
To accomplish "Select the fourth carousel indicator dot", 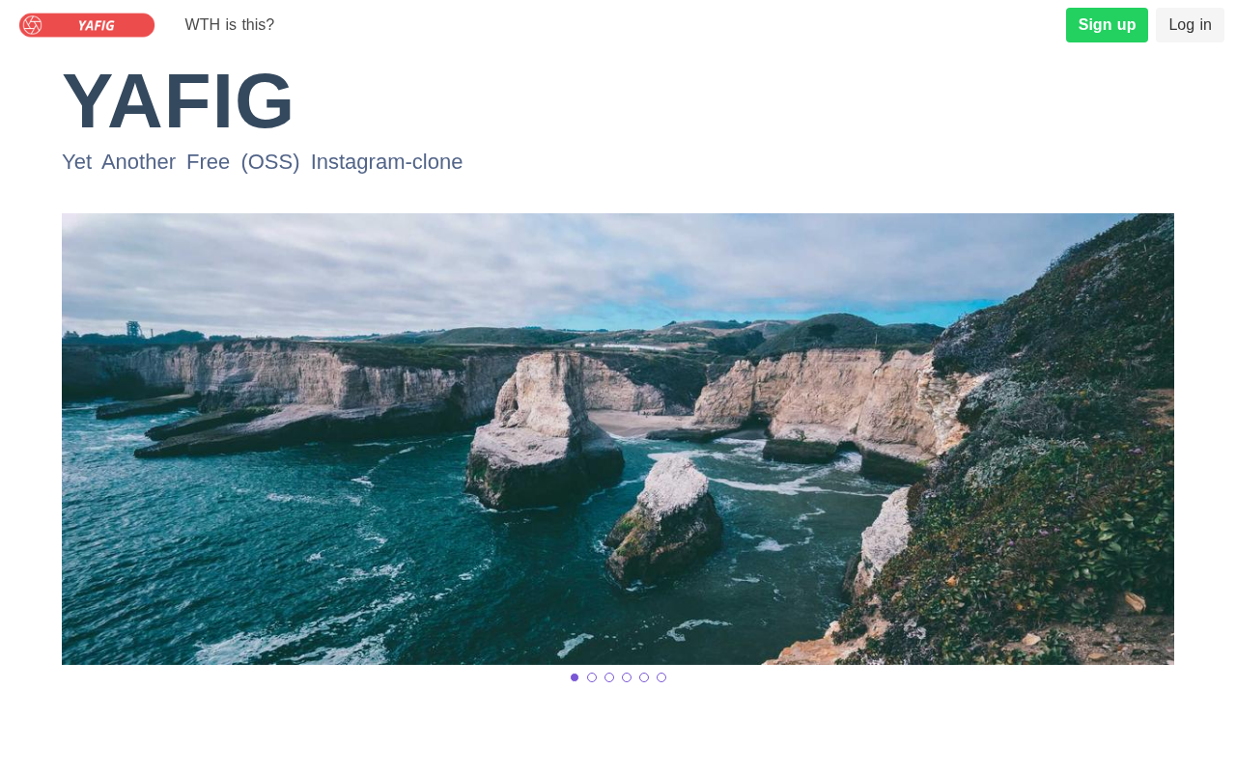I will point(627,677).
